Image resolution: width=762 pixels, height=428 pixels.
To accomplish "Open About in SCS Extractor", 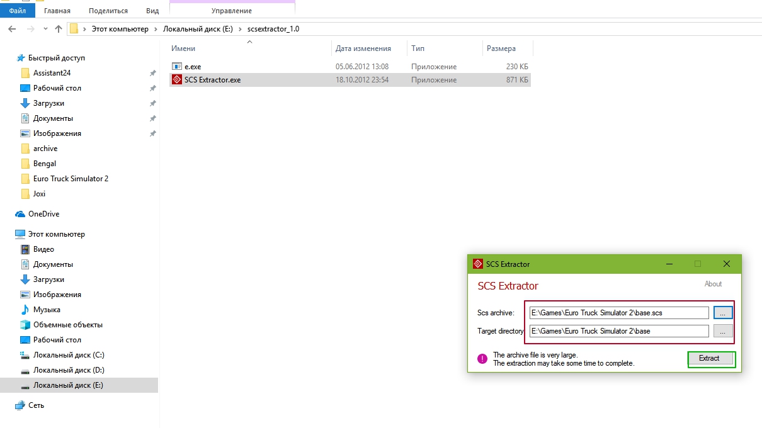I will [713, 284].
